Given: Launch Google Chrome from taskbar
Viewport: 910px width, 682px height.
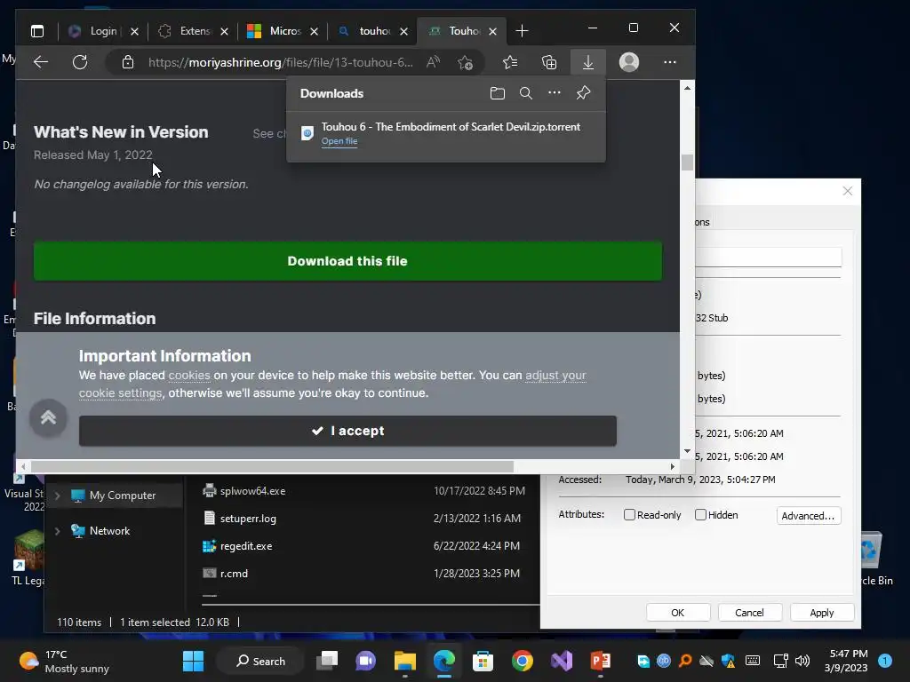Looking at the screenshot, I should pos(523,661).
